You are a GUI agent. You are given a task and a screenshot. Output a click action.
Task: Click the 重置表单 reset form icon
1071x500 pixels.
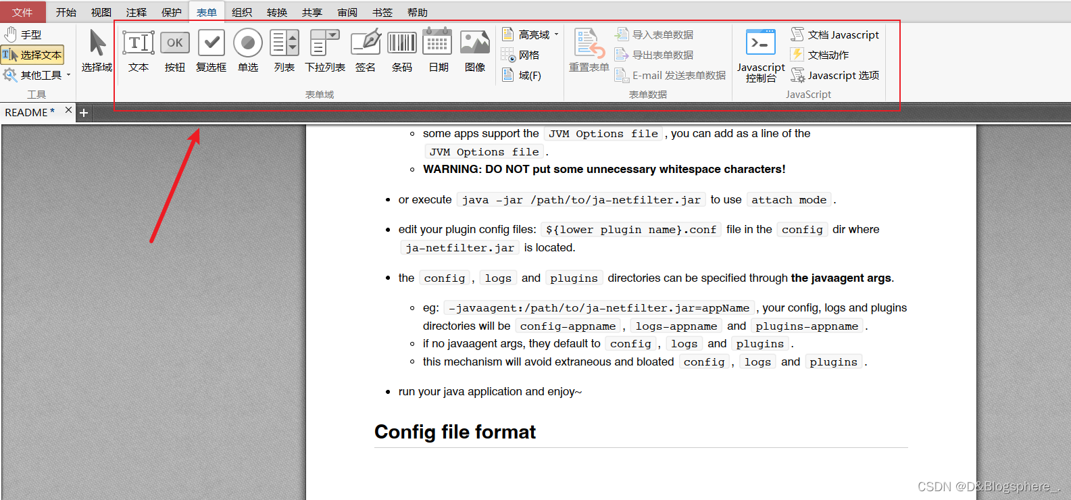[589, 51]
